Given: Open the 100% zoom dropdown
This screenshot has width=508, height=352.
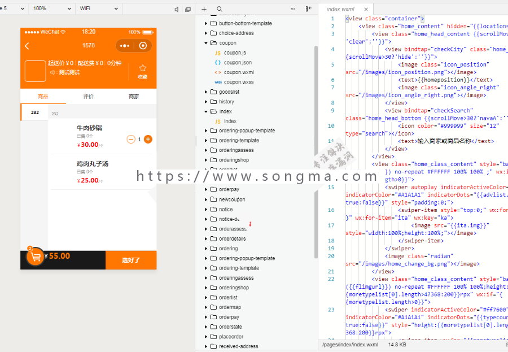Looking at the screenshot, I should click(52, 8).
